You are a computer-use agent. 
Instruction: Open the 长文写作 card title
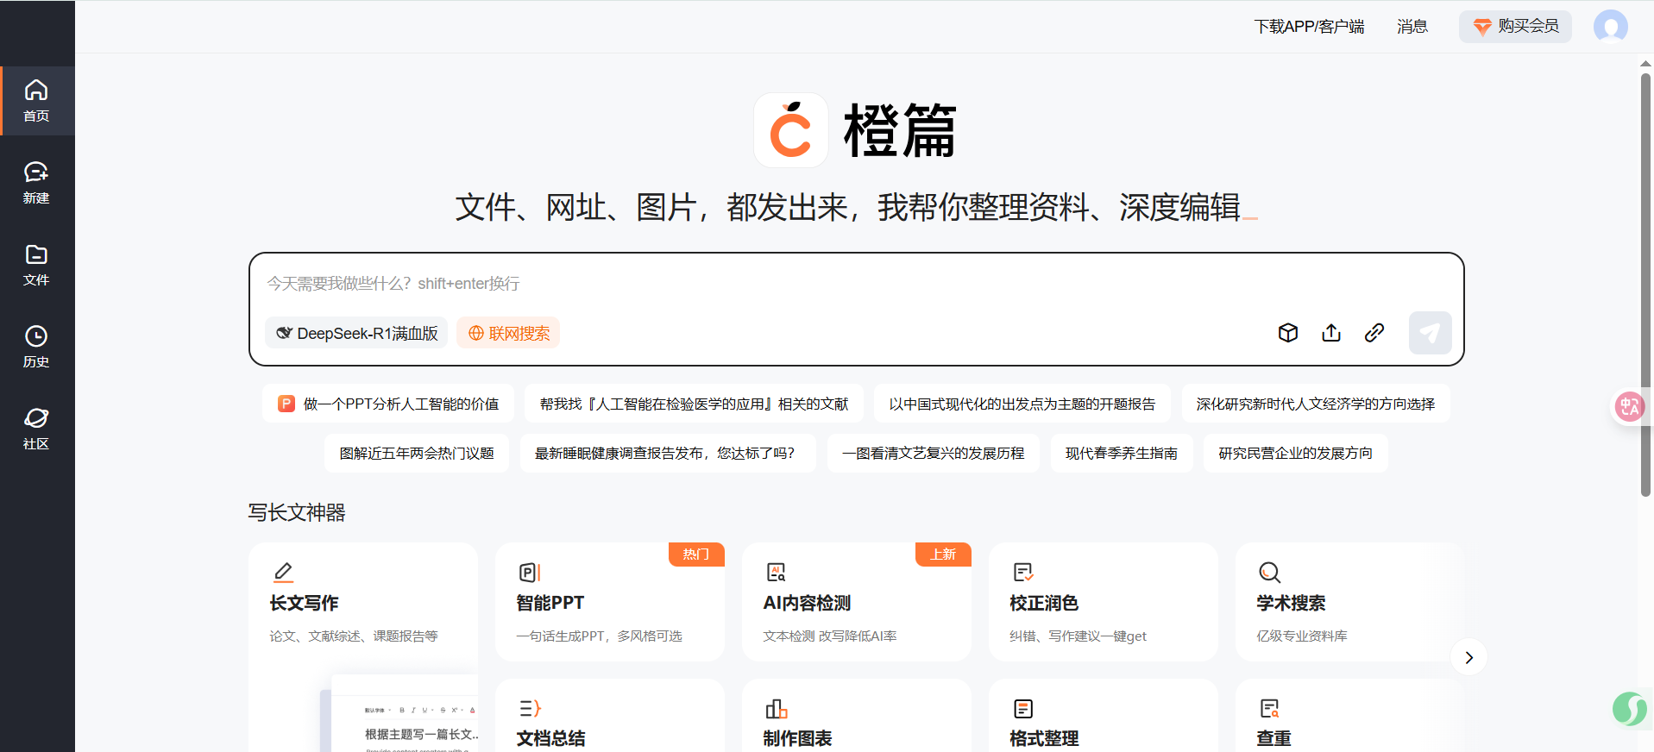304,603
